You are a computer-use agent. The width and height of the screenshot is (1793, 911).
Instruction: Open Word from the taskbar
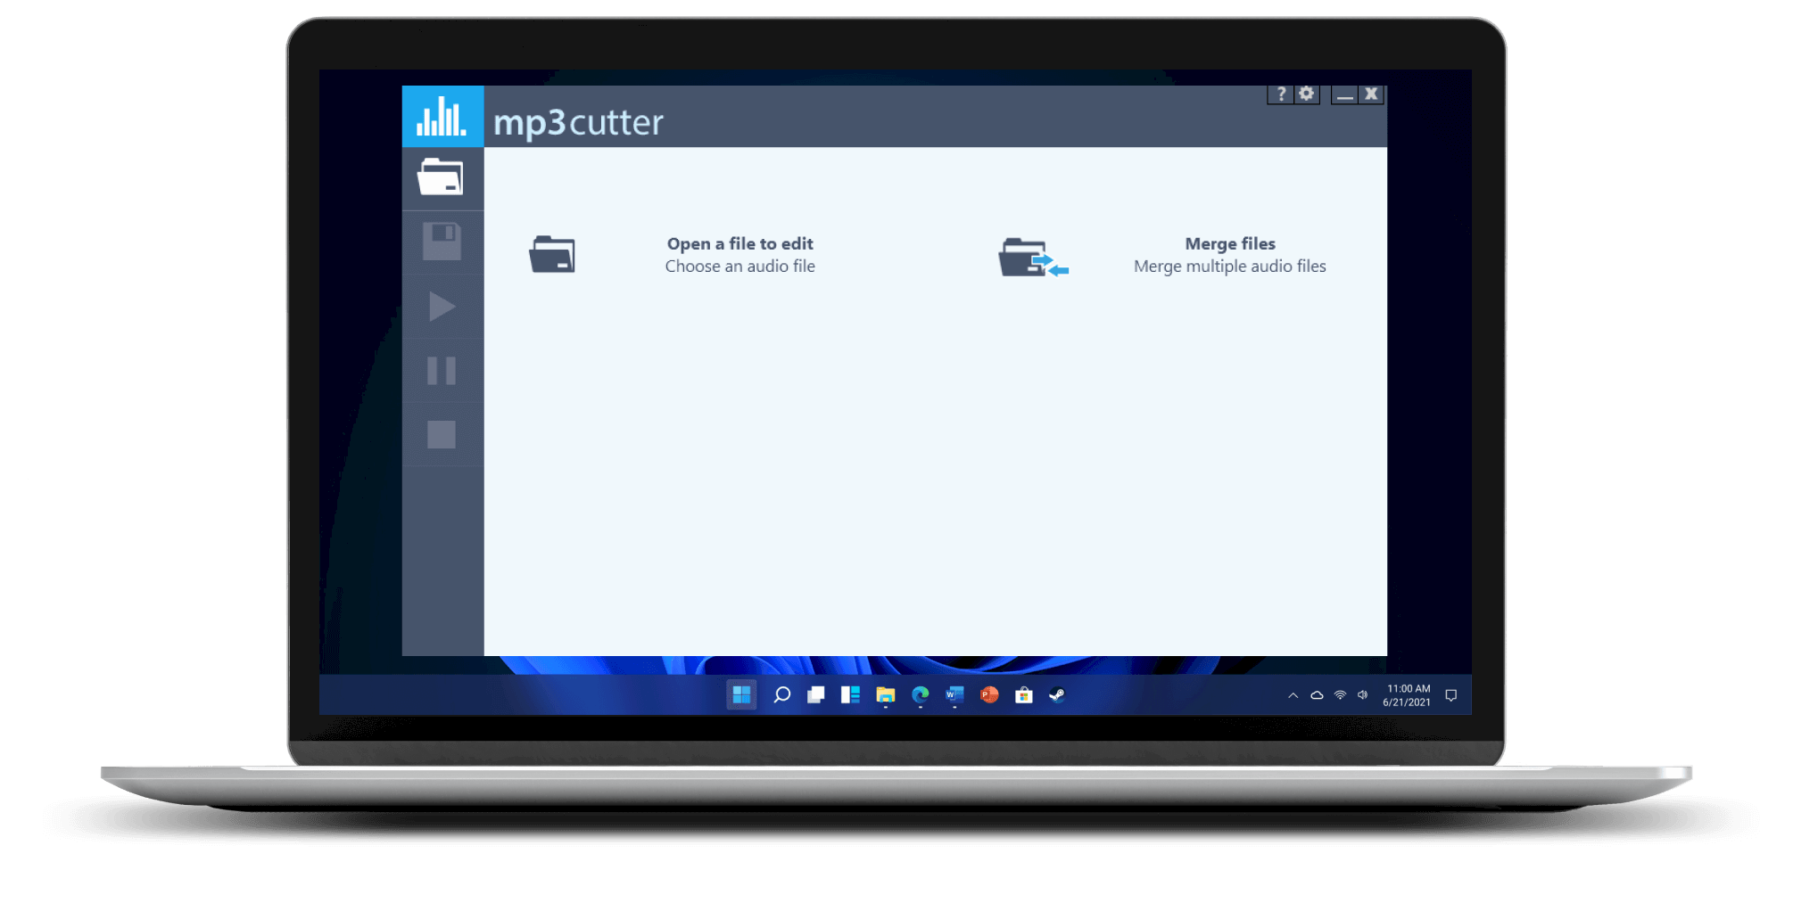[954, 695]
